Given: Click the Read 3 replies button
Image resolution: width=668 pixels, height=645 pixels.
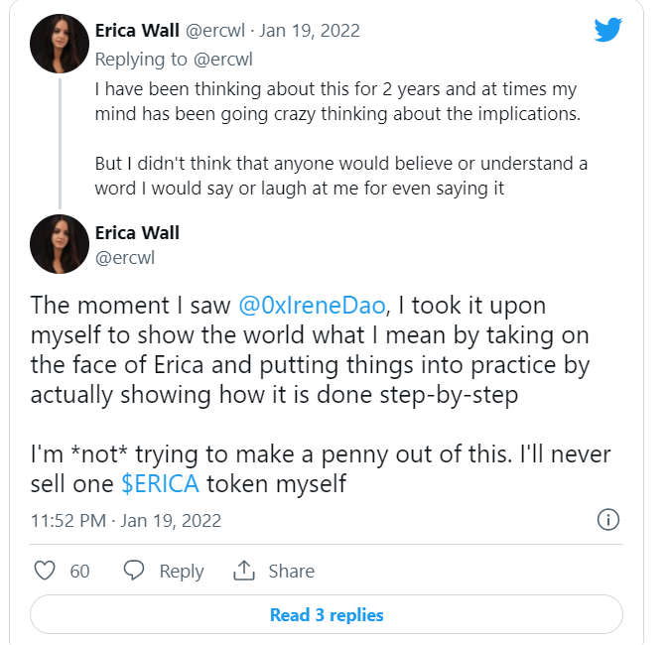Looking at the screenshot, I should (x=327, y=615).
